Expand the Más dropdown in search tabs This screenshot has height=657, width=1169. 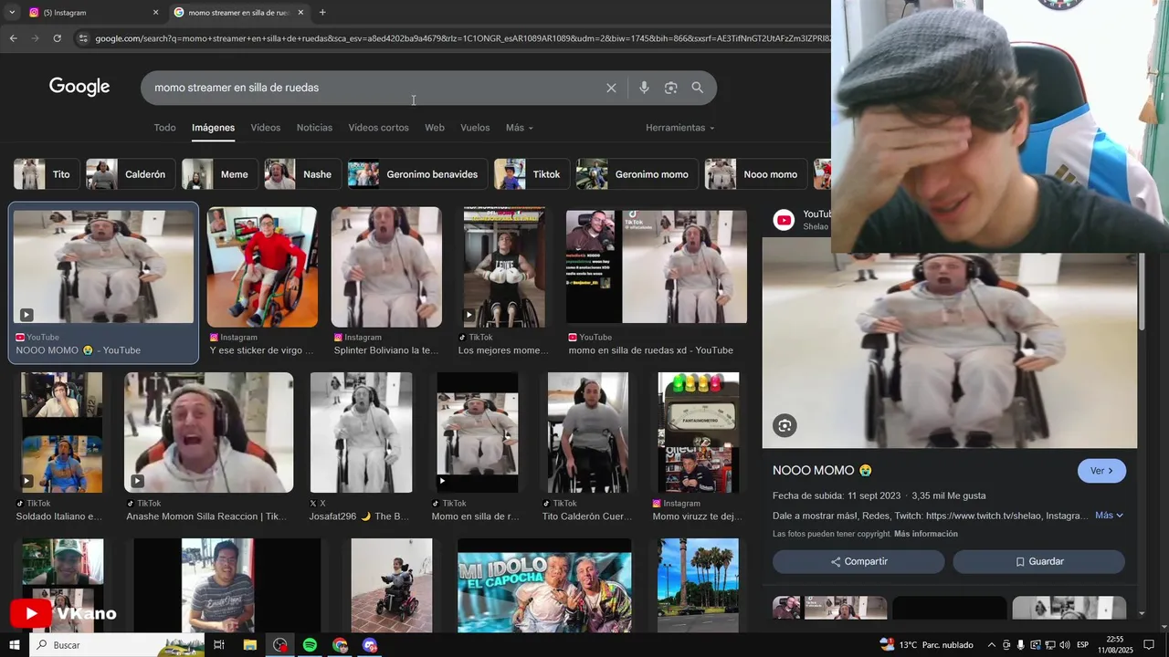(x=519, y=128)
